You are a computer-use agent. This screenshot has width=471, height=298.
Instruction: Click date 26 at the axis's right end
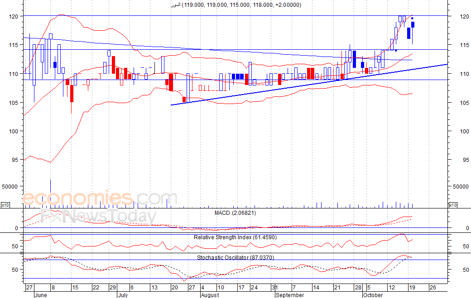(433, 288)
